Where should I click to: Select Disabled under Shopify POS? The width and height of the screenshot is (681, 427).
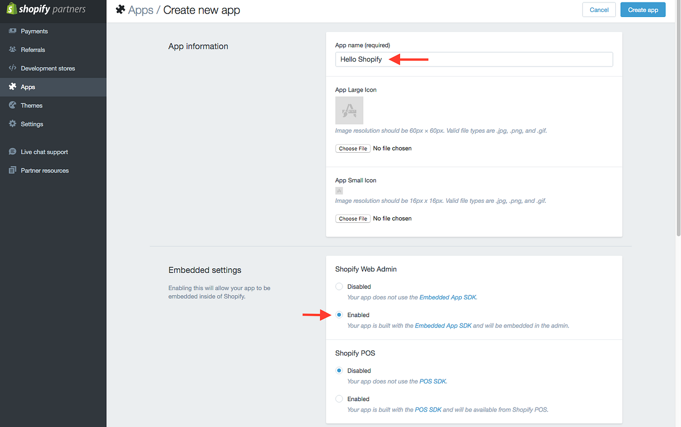coord(339,370)
